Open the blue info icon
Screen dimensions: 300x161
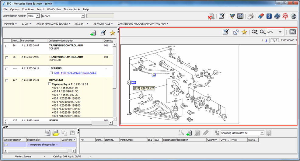(269, 16)
